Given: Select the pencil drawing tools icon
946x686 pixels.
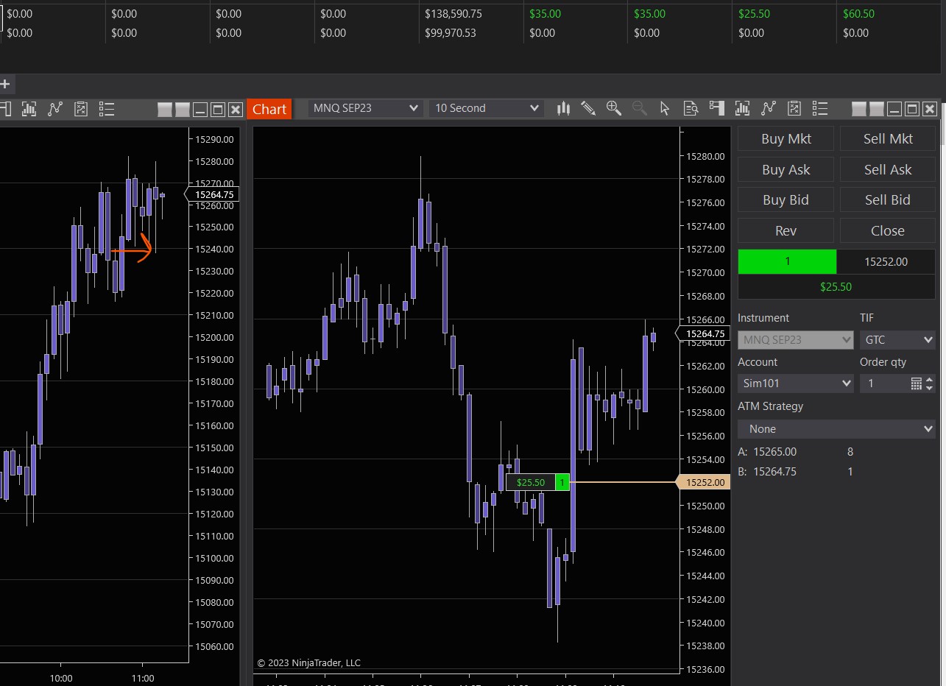Looking at the screenshot, I should click(587, 108).
